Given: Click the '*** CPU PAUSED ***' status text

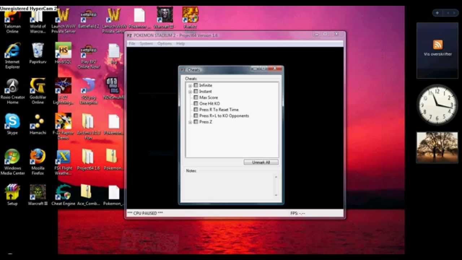Looking at the screenshot, I should (x=145, y=213).
